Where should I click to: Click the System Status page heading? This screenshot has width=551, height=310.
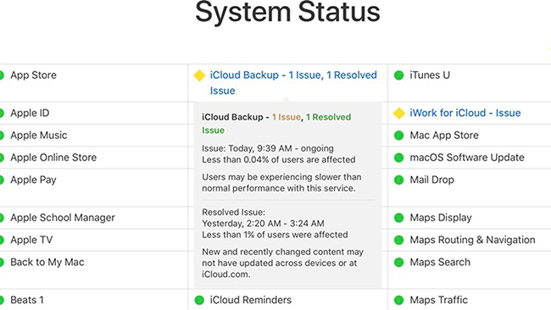pos(288,13)
